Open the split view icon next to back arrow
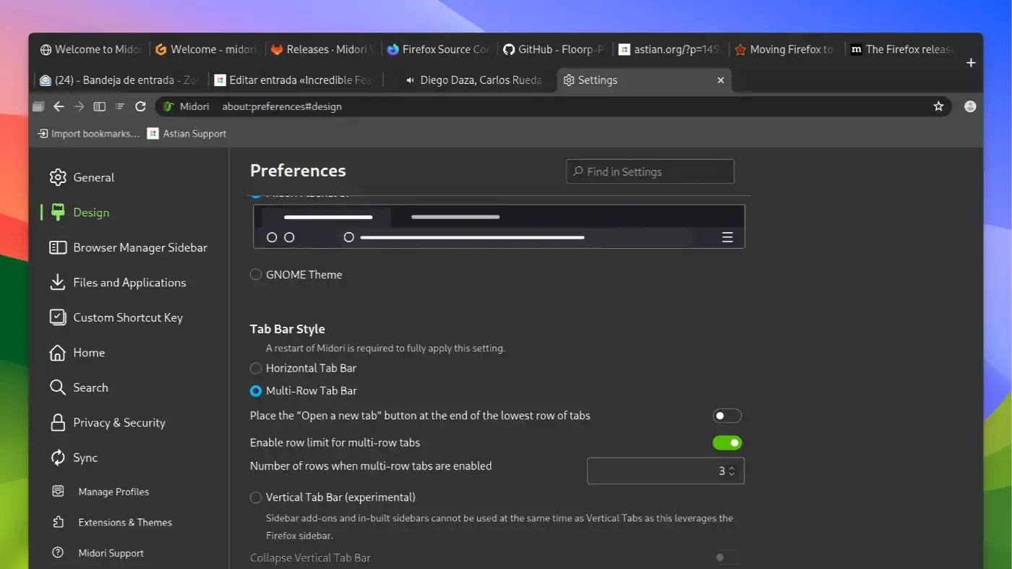 [x=99, y=106]
